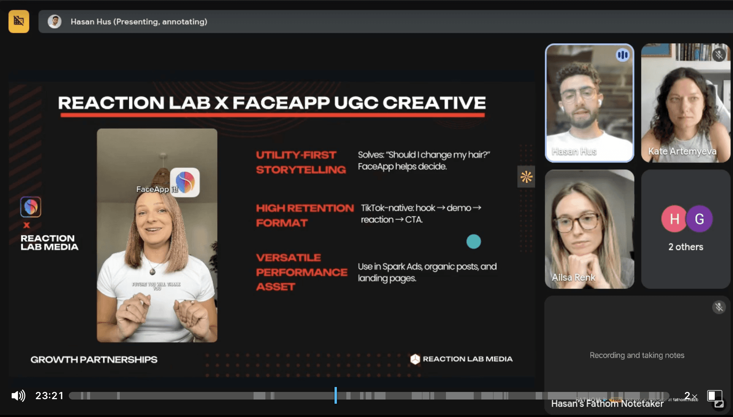733x417 pixels.
Task: Click the FaceApp logo on slide sidebar
Action: pos(31,207)
